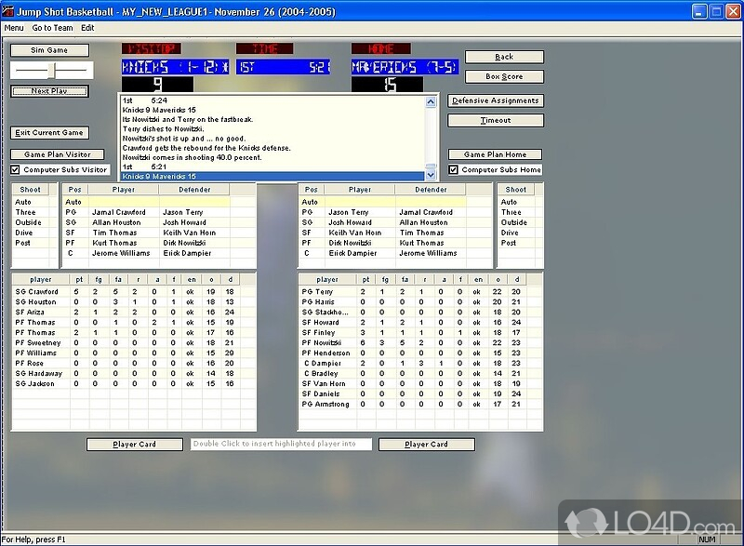
Task: Select visitor Shoot option Outside
Action: pyautogui.click(x=29, y=222)
